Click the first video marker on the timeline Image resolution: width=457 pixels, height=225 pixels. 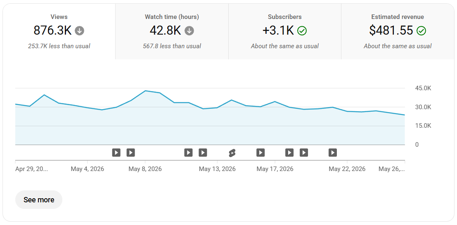(x=116, y=152)
